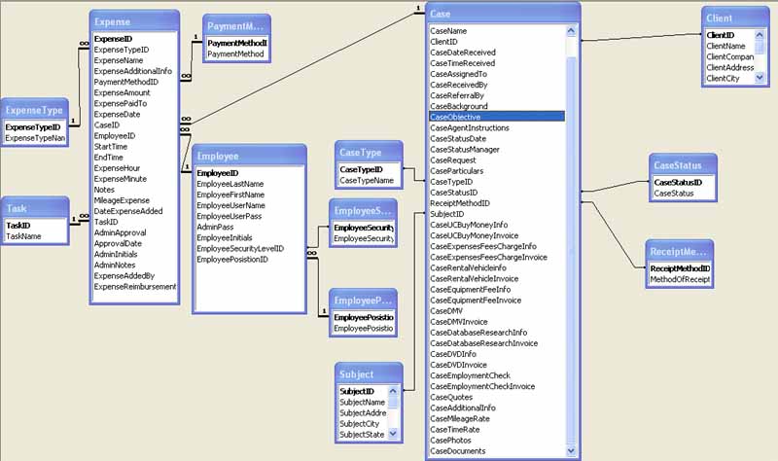This screenshot has width=778, height=461.
Task: Select the MileageExpense field
Action: [x=122, y=200]
